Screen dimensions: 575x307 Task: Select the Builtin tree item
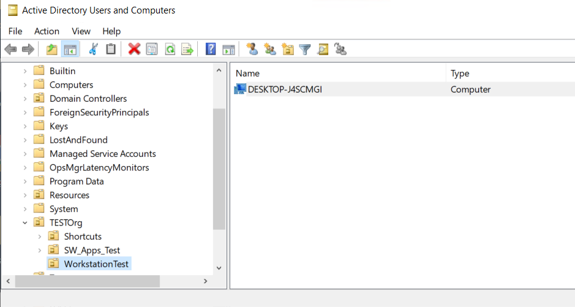point(62,71)
